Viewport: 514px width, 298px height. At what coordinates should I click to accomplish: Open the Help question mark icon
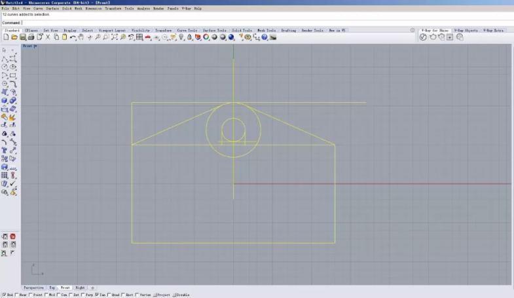point(265,37)
